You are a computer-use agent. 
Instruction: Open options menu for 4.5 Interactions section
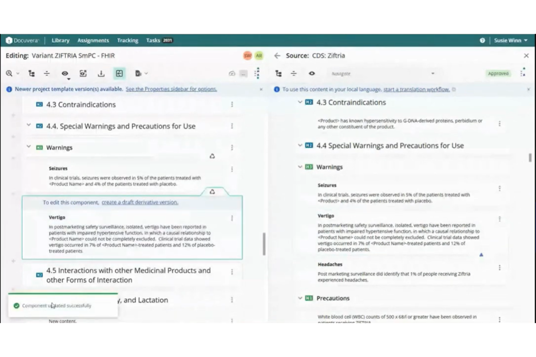coord(232,272)
